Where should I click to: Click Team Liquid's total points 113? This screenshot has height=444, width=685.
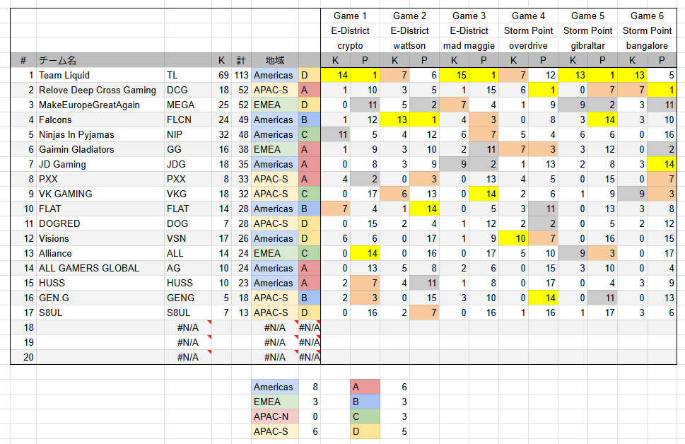(x=241, y=75)
